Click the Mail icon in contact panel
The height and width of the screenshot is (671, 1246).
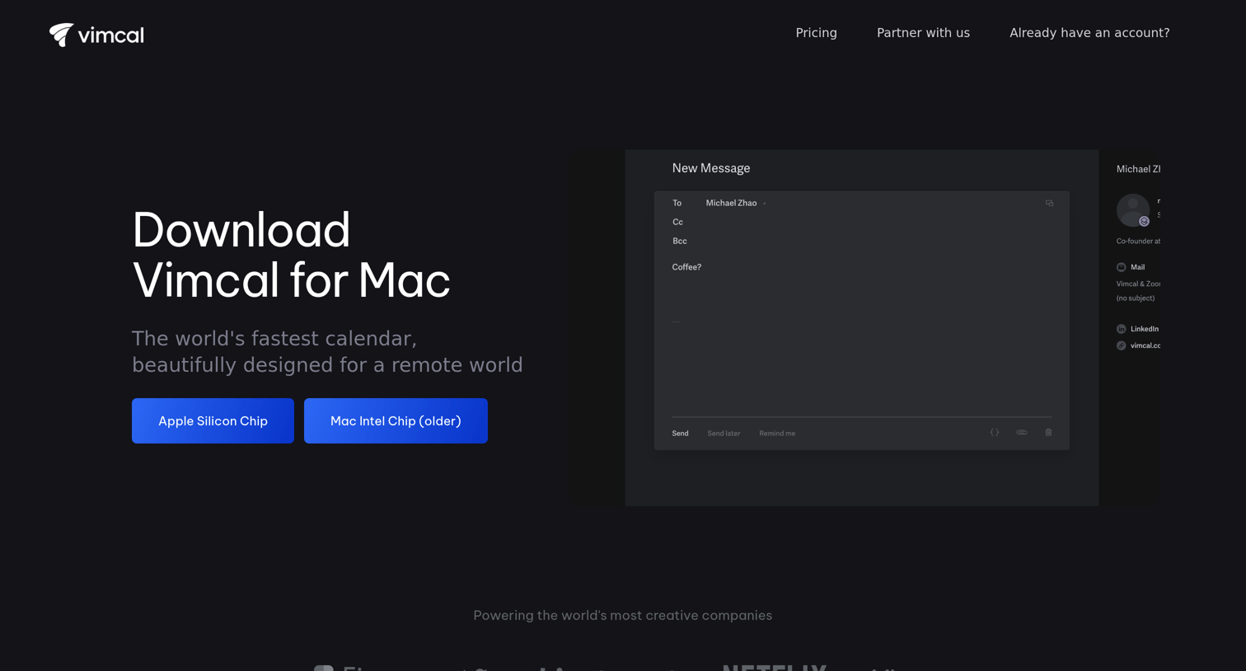pos(1121,267)
